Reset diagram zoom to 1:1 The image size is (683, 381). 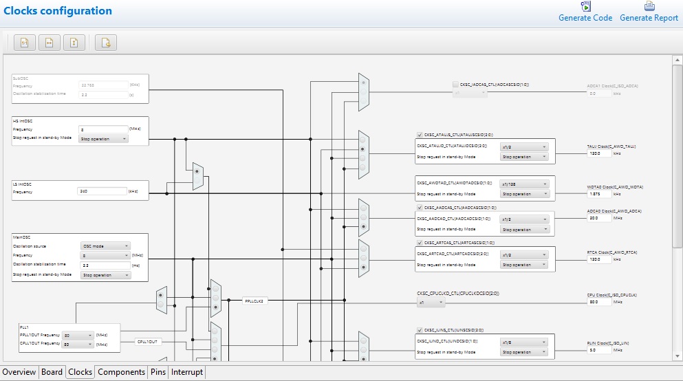tap(24, 43)
